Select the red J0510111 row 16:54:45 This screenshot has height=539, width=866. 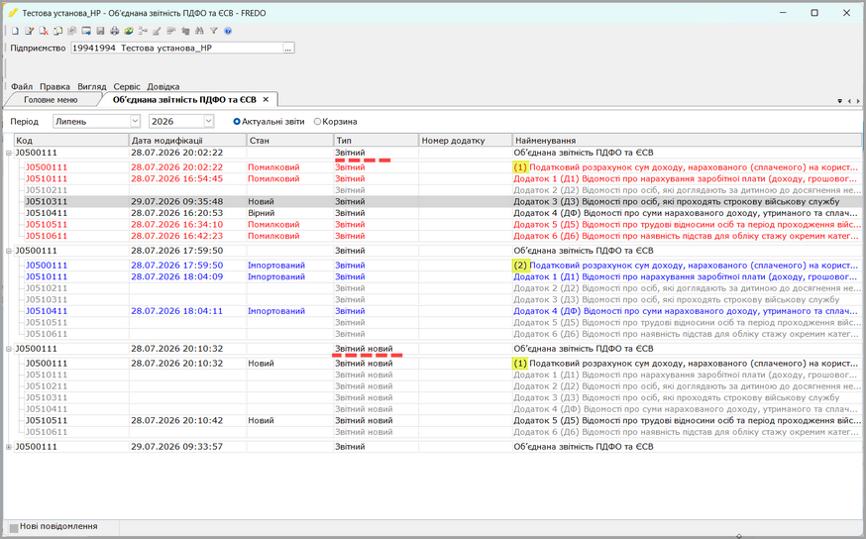pos(443,179)
